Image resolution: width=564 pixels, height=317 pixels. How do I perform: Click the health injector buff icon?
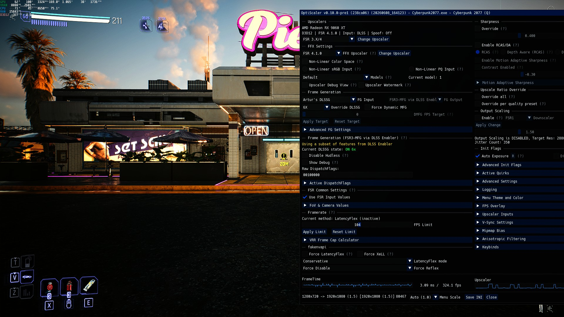pos(146,26)
